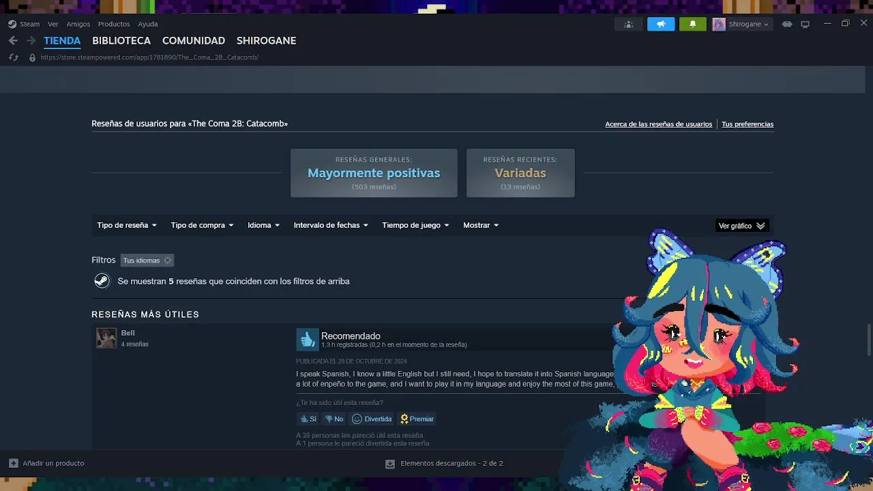Click the PUBLICADA EL 28 DE OCTUBRE date
Image resolution: width=873 pixels, height=491 pixels.
point(351,361)
